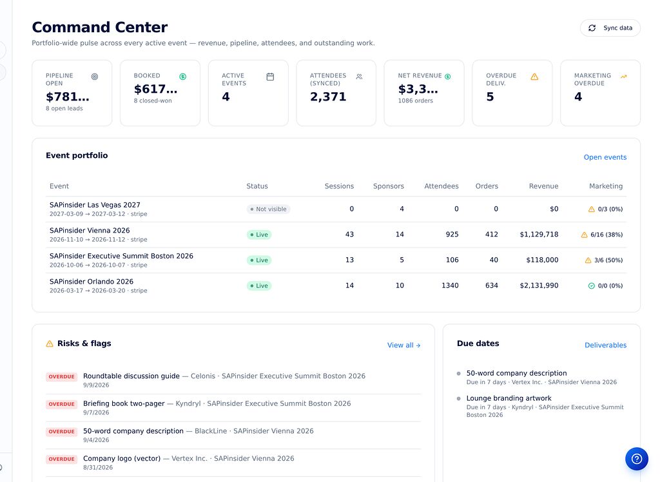Open Vertex Inc. 50-word company description due date
The image size is (660, 482).
click(x=541, y=377)
